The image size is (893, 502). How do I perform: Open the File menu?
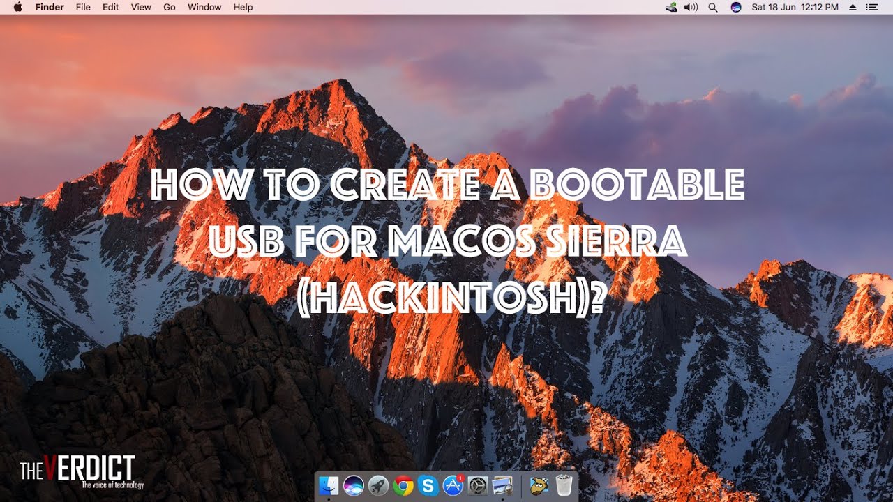(x=83, y=7)
